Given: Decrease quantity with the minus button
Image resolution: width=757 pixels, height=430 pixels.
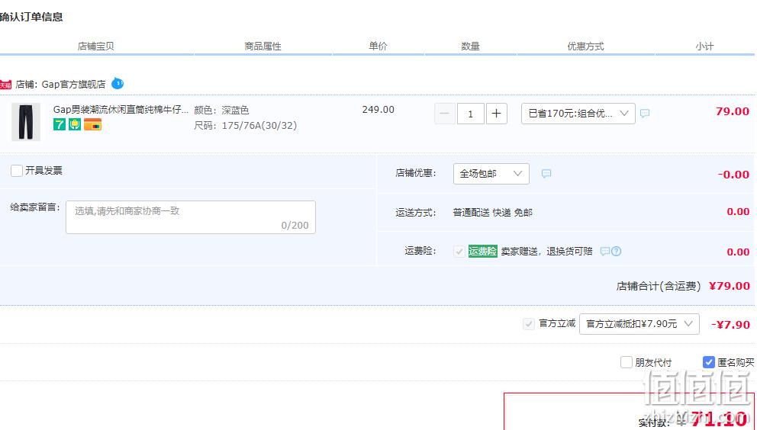Looking at the screenshot, I should coord(445,114).
